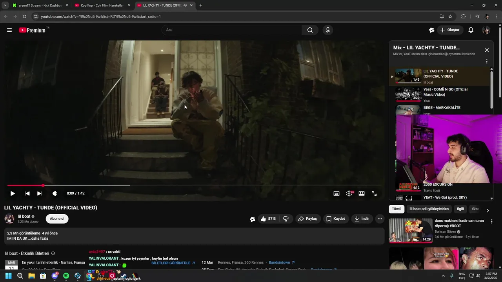Toggle subtitles on the video player
The height and width of the screenshot is (282, 502).
336,193
